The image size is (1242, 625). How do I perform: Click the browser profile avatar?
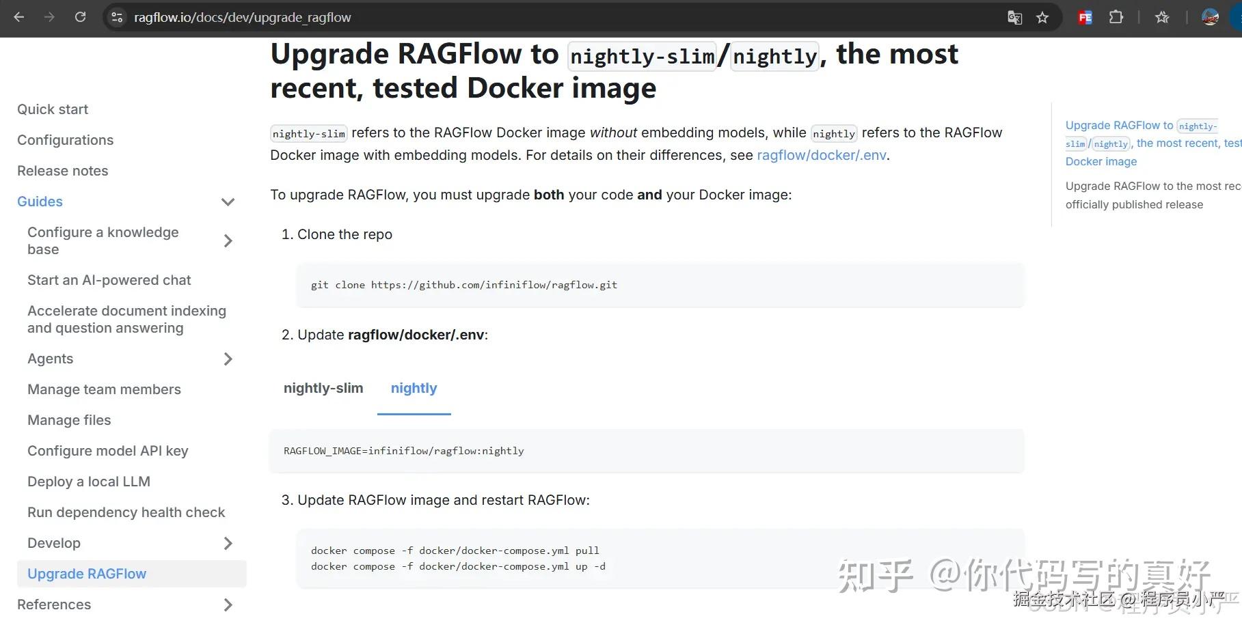1209,17
